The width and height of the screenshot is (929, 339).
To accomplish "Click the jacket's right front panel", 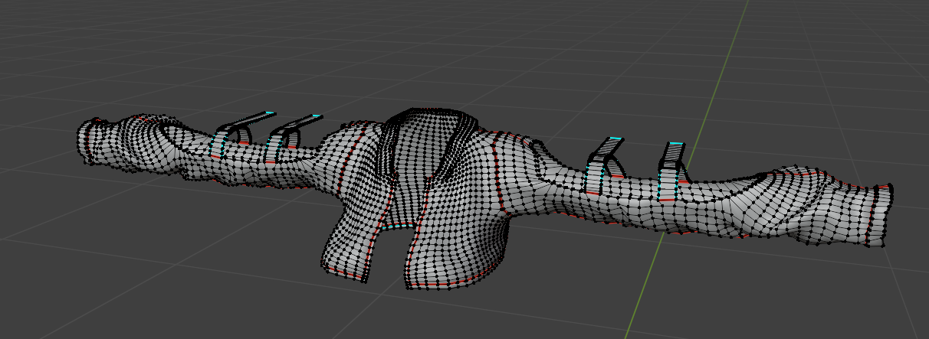I will [x=460, y=230].
